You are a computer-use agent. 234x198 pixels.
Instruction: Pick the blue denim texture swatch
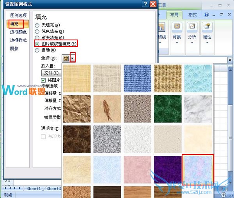click(x=137, y=78)
